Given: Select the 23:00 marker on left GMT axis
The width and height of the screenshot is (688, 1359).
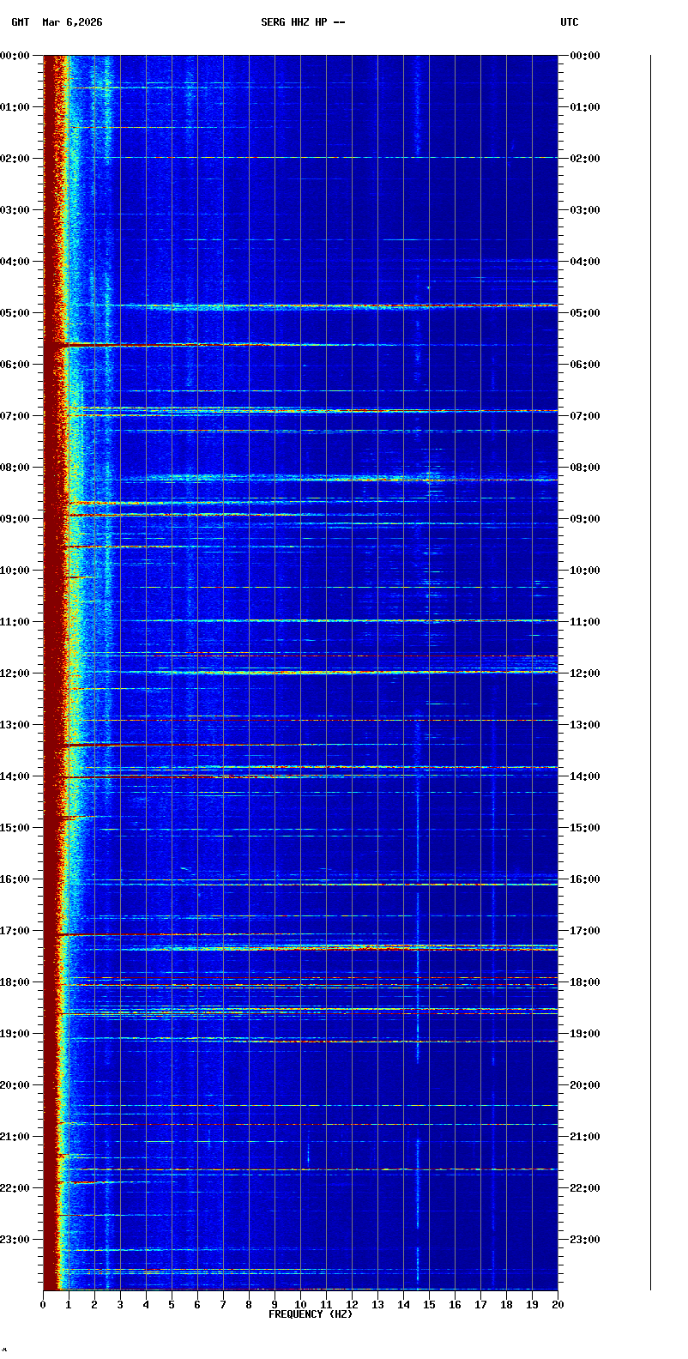Looking at the screenshot, I should click(x=15, y=1240).
